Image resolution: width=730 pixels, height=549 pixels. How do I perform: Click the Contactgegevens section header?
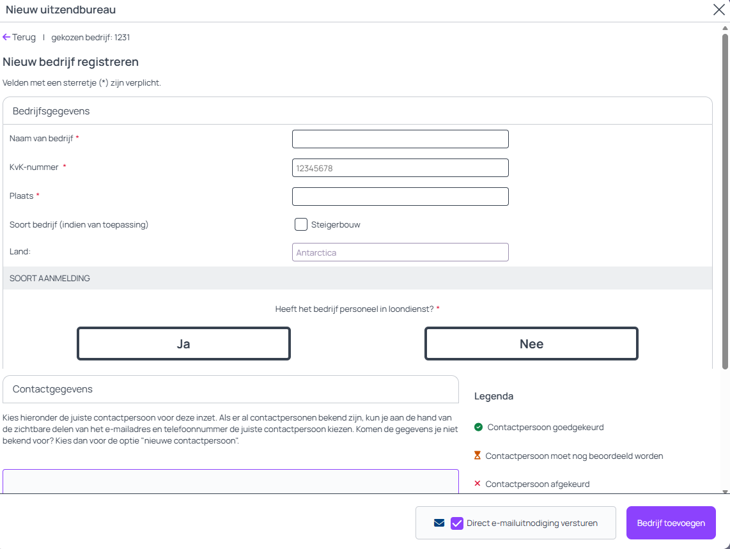[52, 389]
